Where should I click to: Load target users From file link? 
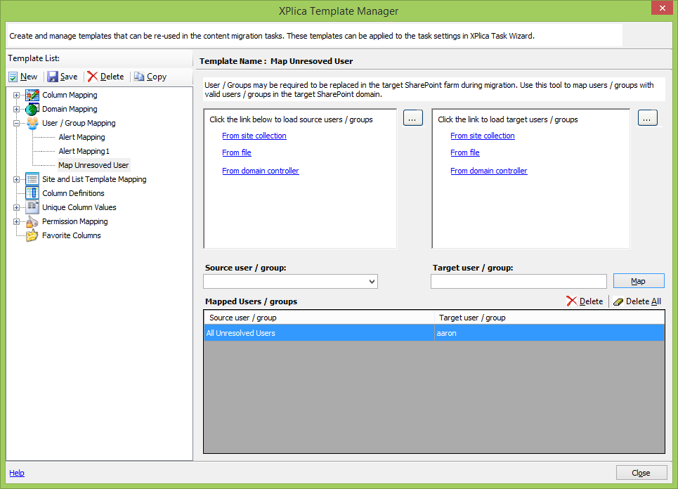click(465, 152)
